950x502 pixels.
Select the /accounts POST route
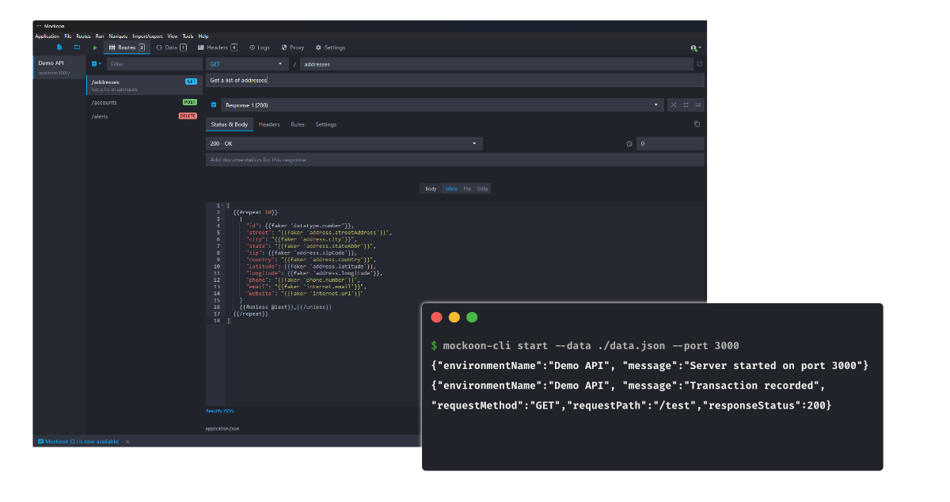[x=142, y=102]
